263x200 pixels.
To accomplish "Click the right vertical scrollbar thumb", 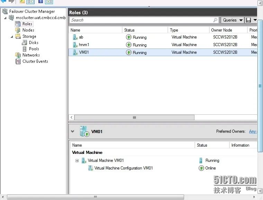I will coord(260,86).
